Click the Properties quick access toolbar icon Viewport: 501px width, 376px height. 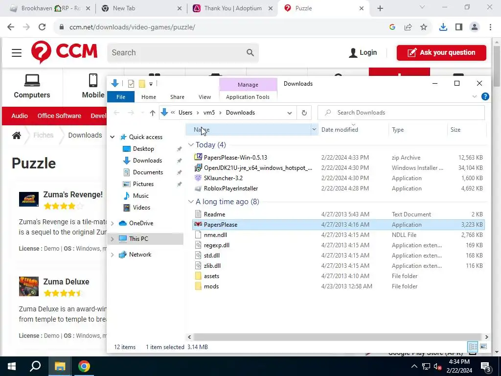coord(131,84)
